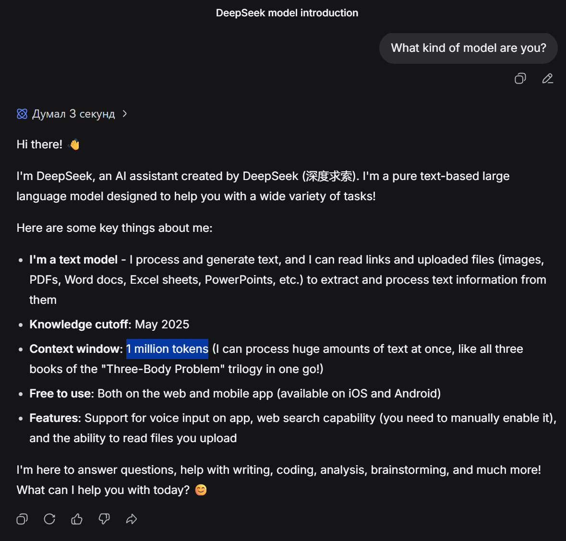Screen dimensions: 566x541
Task: Share the assistant's response
Action: 132,519
